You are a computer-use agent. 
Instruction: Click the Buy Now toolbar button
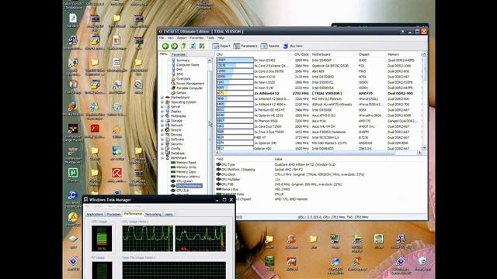pyautogui.click(x=293, y=46)
